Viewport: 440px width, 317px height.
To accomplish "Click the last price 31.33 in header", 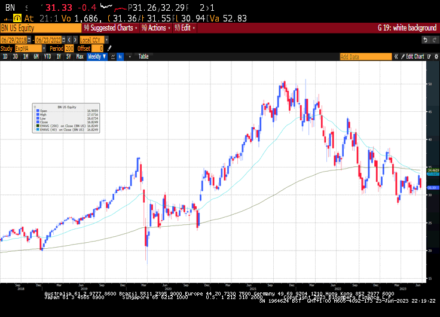I will pyautogui.click(x=59, y=8).
